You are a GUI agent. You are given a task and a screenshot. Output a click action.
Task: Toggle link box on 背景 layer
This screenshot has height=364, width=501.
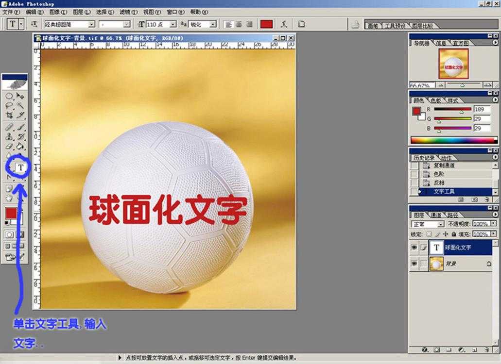point(423,264)
